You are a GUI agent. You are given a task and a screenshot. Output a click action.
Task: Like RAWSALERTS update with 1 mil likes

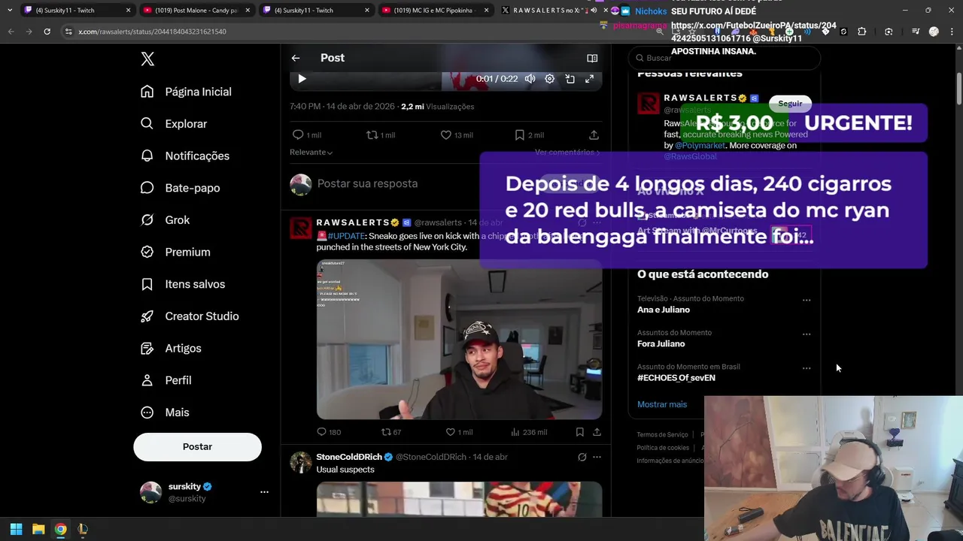pos(459,432)
